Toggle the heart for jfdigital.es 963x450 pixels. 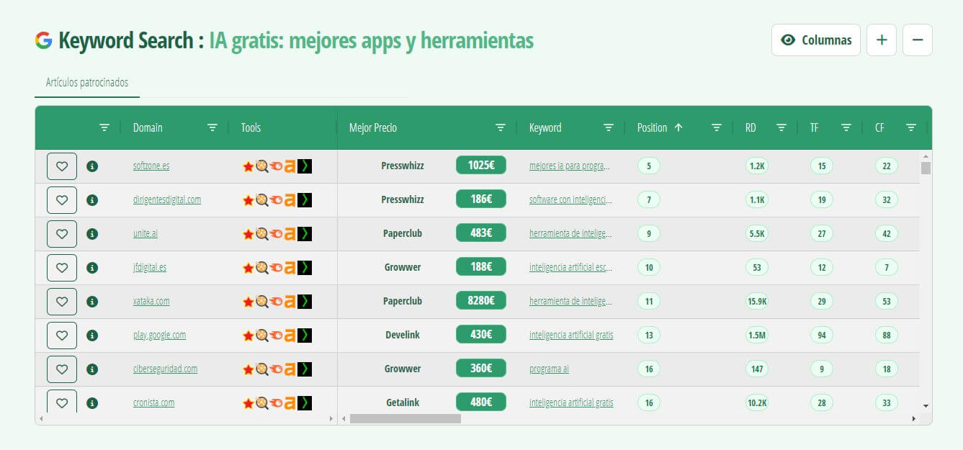coord(62,267)
